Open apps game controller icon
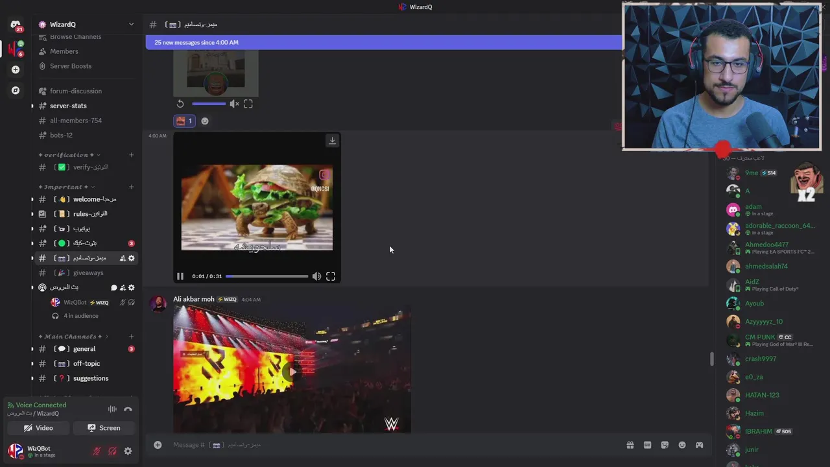The image size is (830, 467). (x=699, y=445)
